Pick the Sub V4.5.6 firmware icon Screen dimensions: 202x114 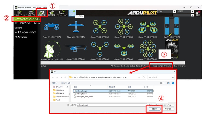pyautogui.click(x=172, y=26)
